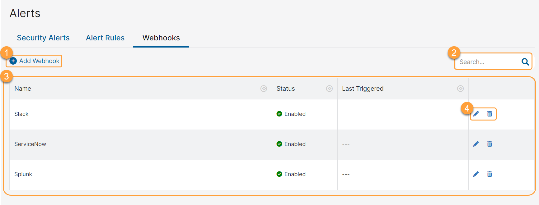Edit the Slack webhook entry

(476, 114)
